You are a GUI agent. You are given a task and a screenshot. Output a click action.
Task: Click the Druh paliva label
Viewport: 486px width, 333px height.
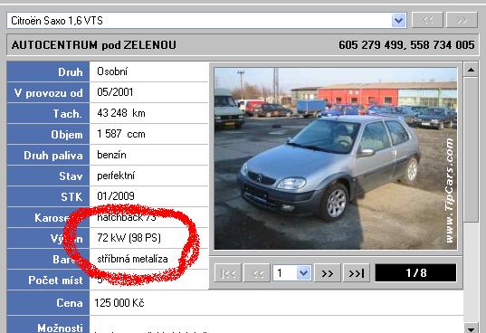[x=53, y=156]
